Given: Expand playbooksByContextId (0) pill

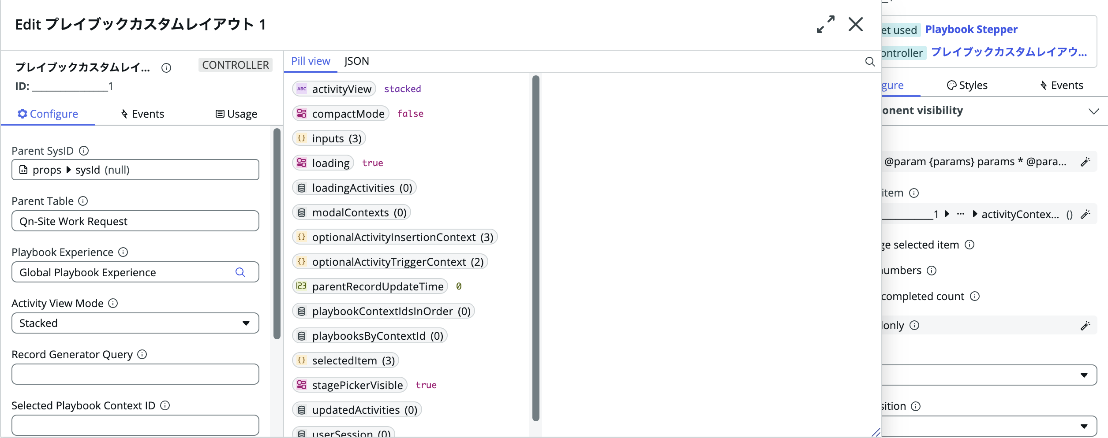Looking at the screenshot, I should click(370, 336).
